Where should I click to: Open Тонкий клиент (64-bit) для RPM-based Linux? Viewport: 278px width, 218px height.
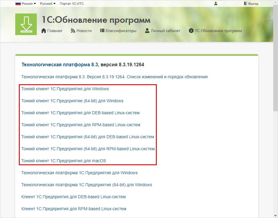pos(88,149)
